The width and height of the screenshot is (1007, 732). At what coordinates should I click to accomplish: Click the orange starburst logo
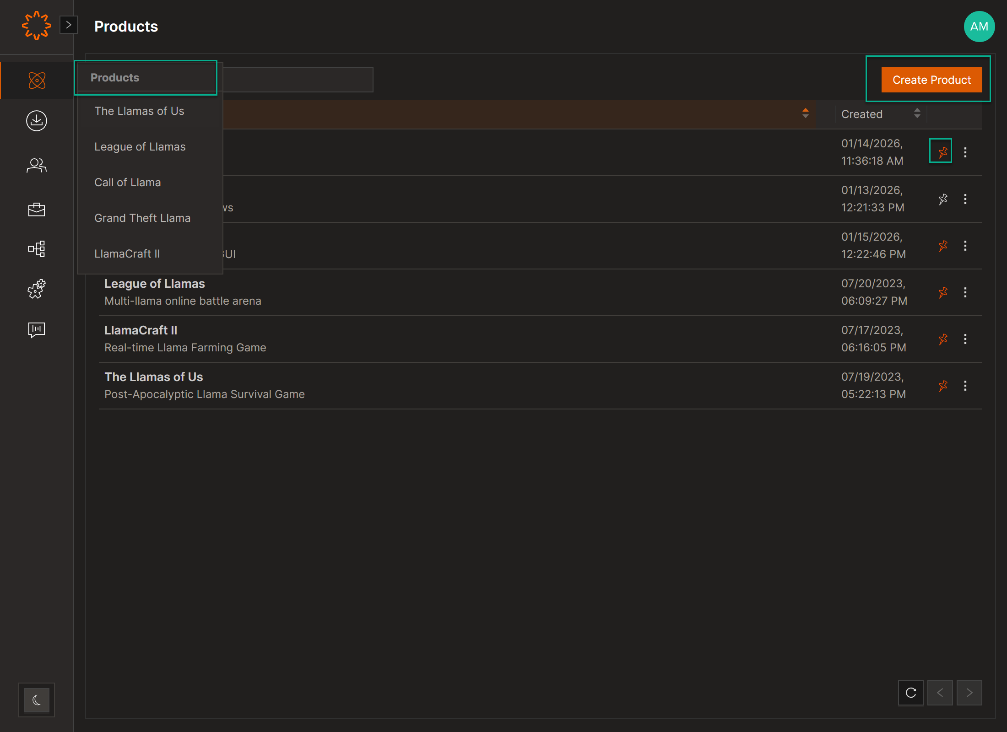pos(36,26)
